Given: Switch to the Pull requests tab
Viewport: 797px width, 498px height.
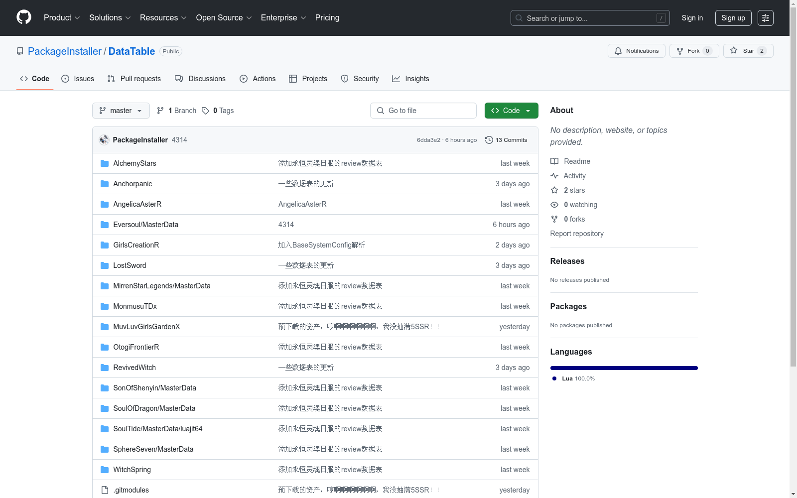Looking at the screenshot, I should pos(133,79).
